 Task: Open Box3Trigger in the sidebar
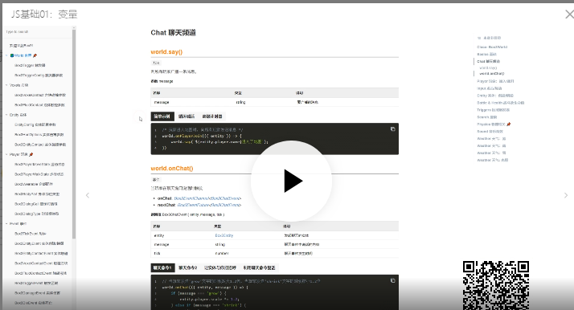click(x=30, y=65)
